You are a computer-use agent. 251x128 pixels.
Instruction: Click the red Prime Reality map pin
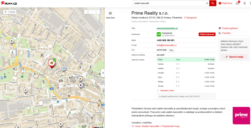(x=52, y=63)
